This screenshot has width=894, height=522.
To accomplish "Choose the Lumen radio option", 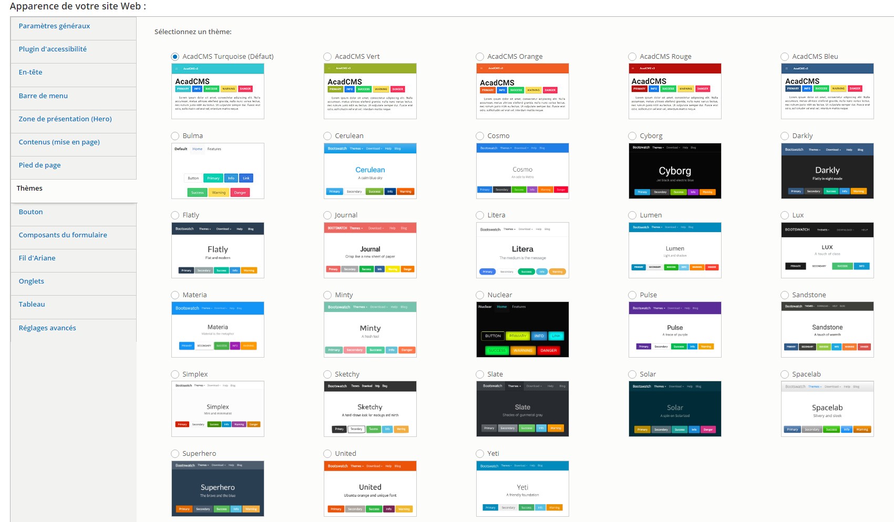I will (x=632, y=215).
